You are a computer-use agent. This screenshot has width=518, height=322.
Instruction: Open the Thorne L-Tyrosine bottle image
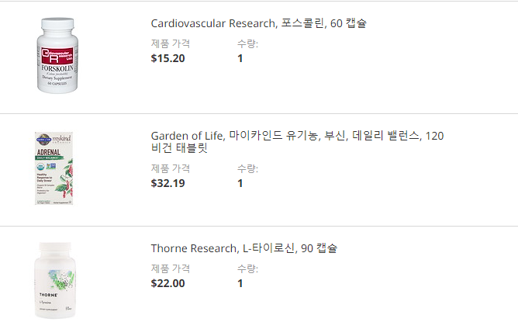tap(56, 279)
